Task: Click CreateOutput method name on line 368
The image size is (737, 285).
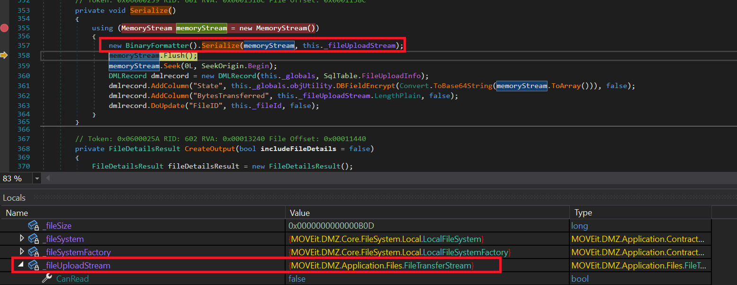Action: pyautogui.click(x=210, y=149)
